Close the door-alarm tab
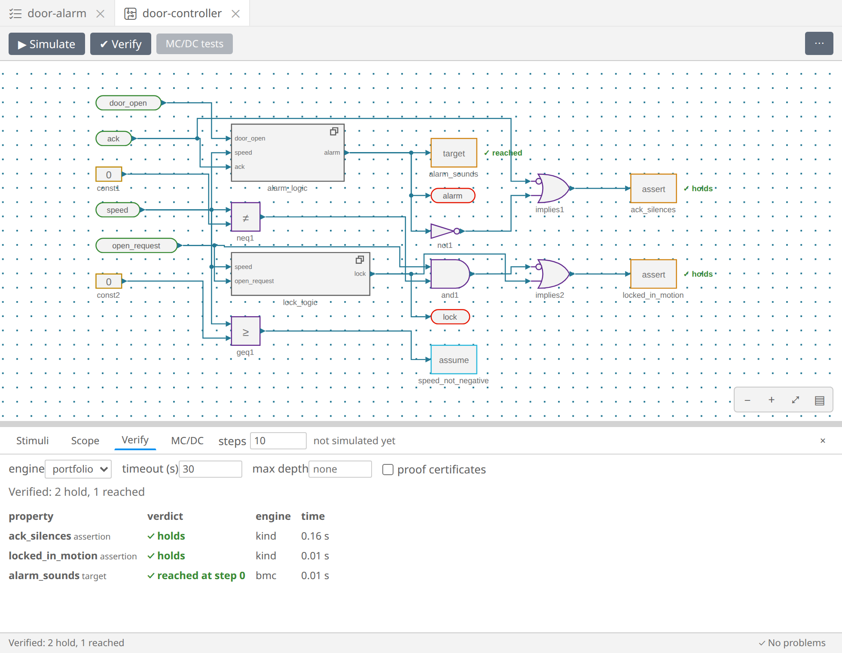Screen dimensions: 842x653 101,14
